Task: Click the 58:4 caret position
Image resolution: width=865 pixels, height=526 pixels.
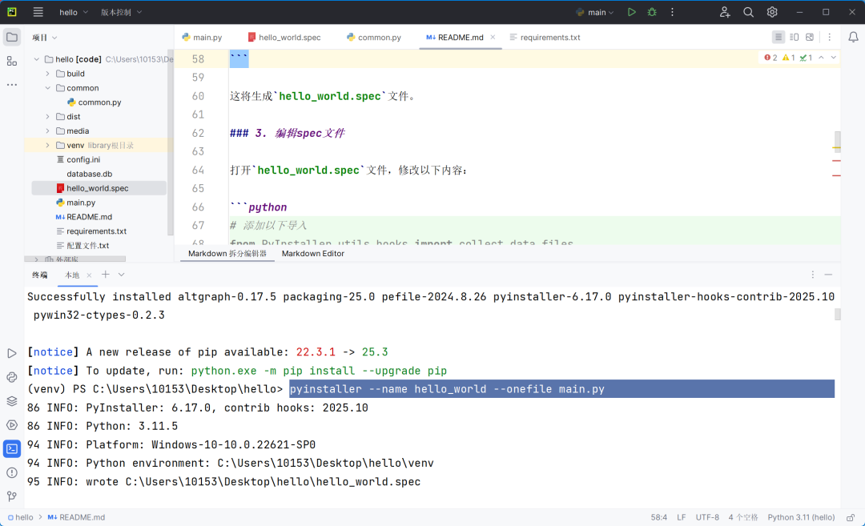Action: pos(658,517)
